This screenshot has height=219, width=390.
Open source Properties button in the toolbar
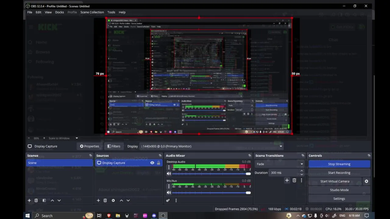pos(90,146)
